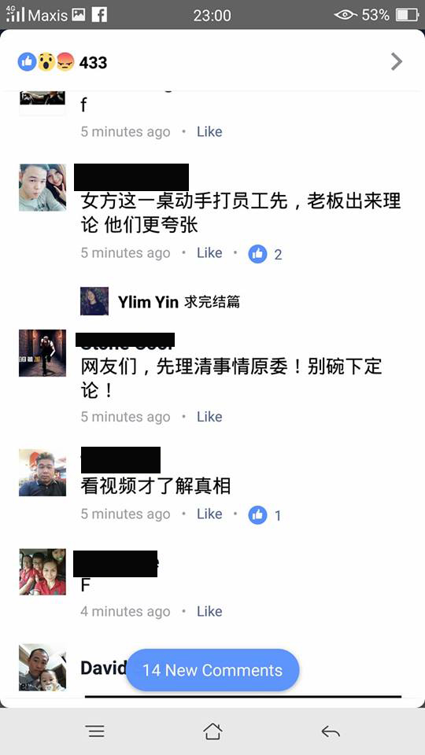
Task: Open David's profile photo with baby
Action: tap(42, 668)
